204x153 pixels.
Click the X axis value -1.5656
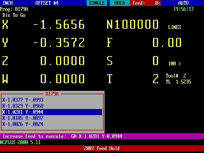59,24
